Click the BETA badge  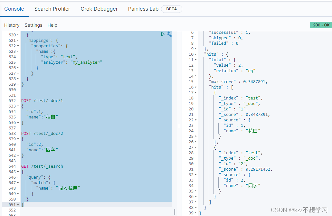172,9
